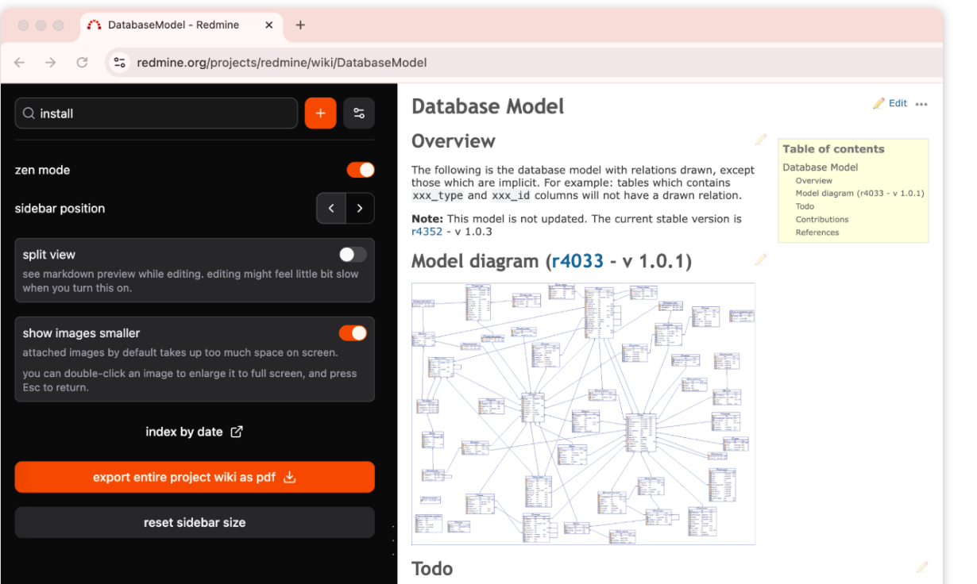Edit the Overview section via pencil icon
The image size is (977, 584).
pos(761,140)
